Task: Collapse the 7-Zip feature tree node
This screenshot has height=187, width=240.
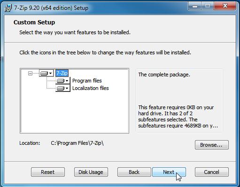Action: (x=30, y=73)
